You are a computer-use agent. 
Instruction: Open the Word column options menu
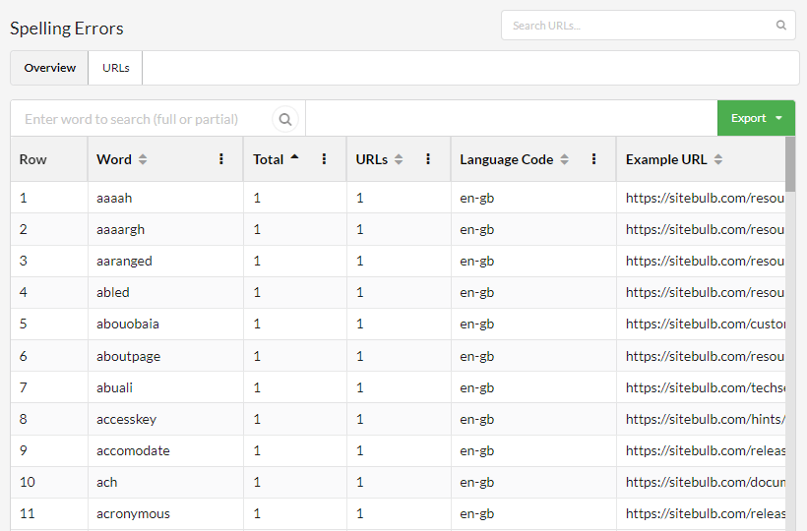click(x=221, y=159)
